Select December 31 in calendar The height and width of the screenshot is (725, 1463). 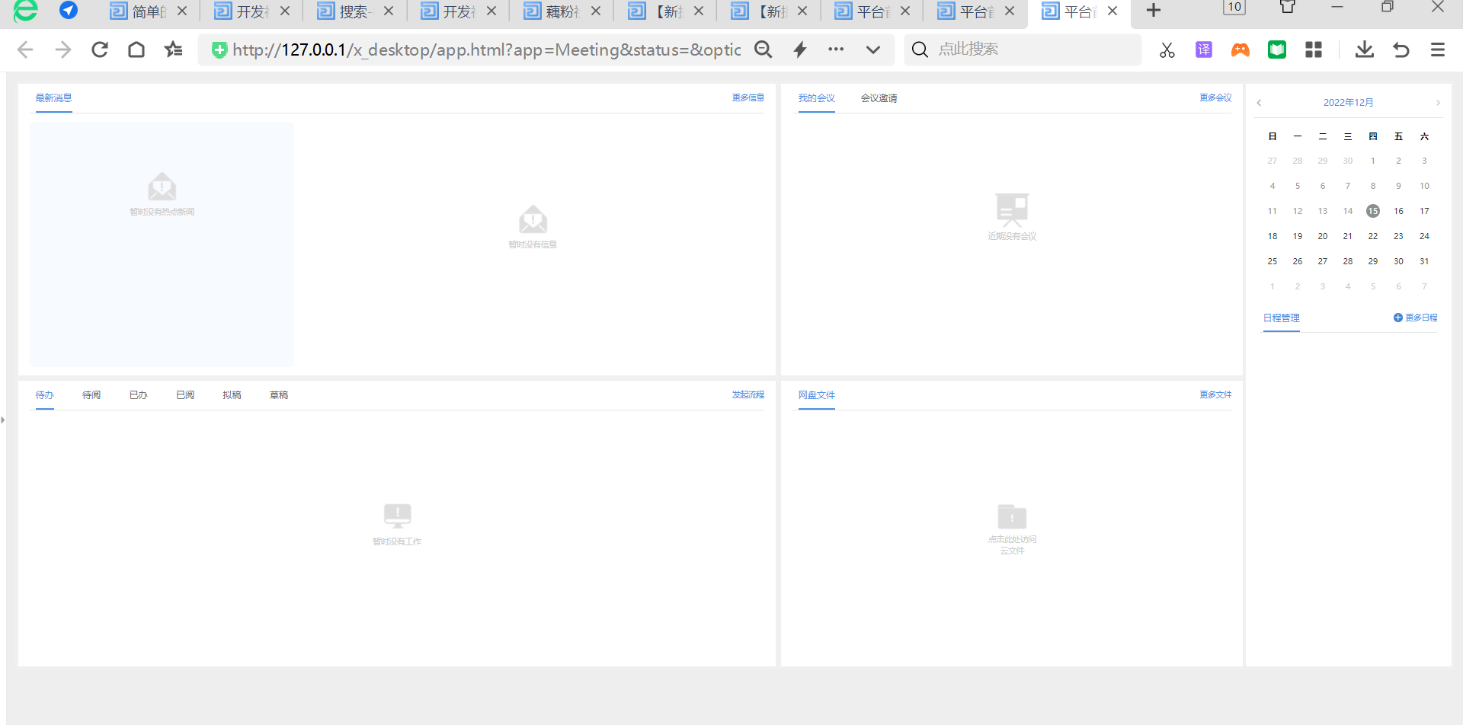1424,261
